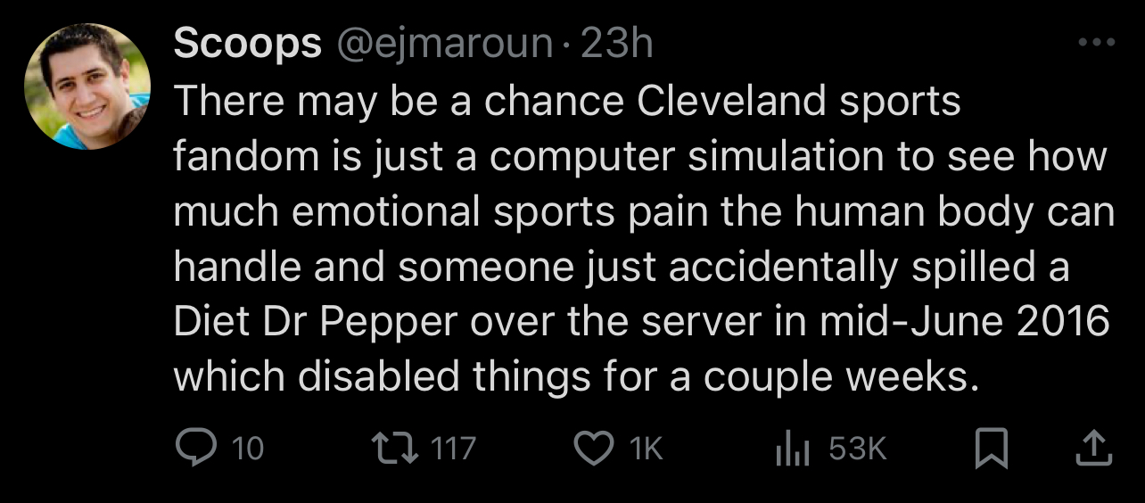Screen dimensions: 1145x503
Task: Open Scoops' profile picture
Action: click(x=86, y=86)
